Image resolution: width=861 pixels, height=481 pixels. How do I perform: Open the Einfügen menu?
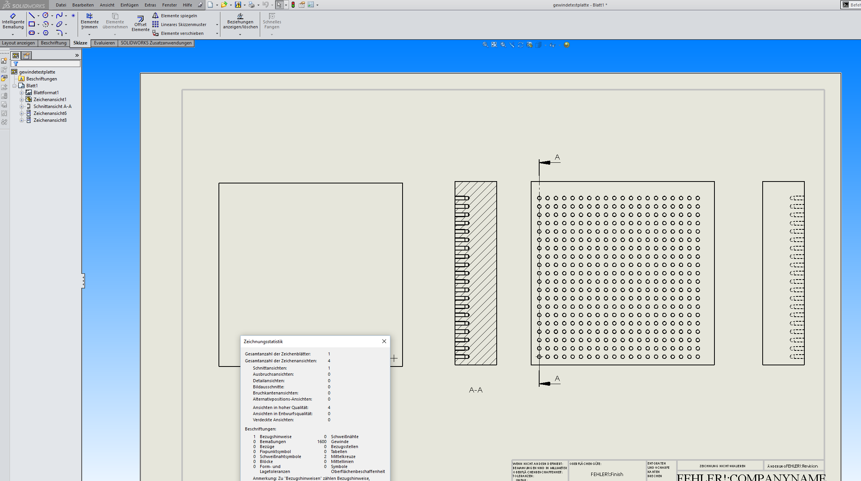pos(129,5)
